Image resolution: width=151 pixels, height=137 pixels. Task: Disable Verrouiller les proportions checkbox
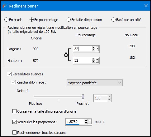point(14,122)
